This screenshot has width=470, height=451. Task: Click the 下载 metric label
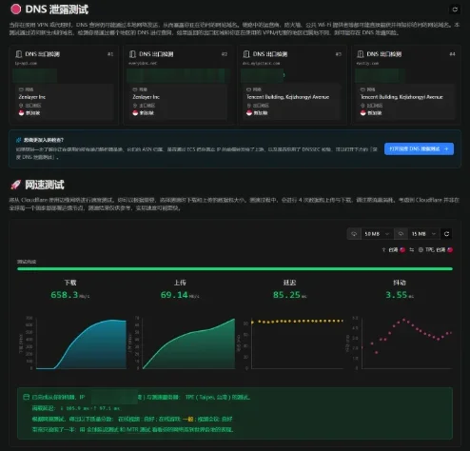pos(70,283)
